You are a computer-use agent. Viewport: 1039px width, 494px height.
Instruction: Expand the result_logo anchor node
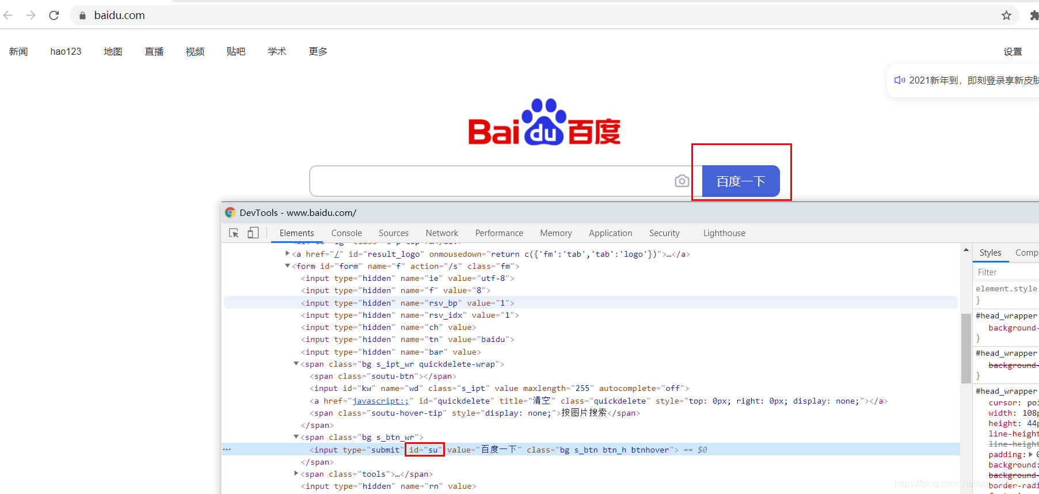coord(287,253)
